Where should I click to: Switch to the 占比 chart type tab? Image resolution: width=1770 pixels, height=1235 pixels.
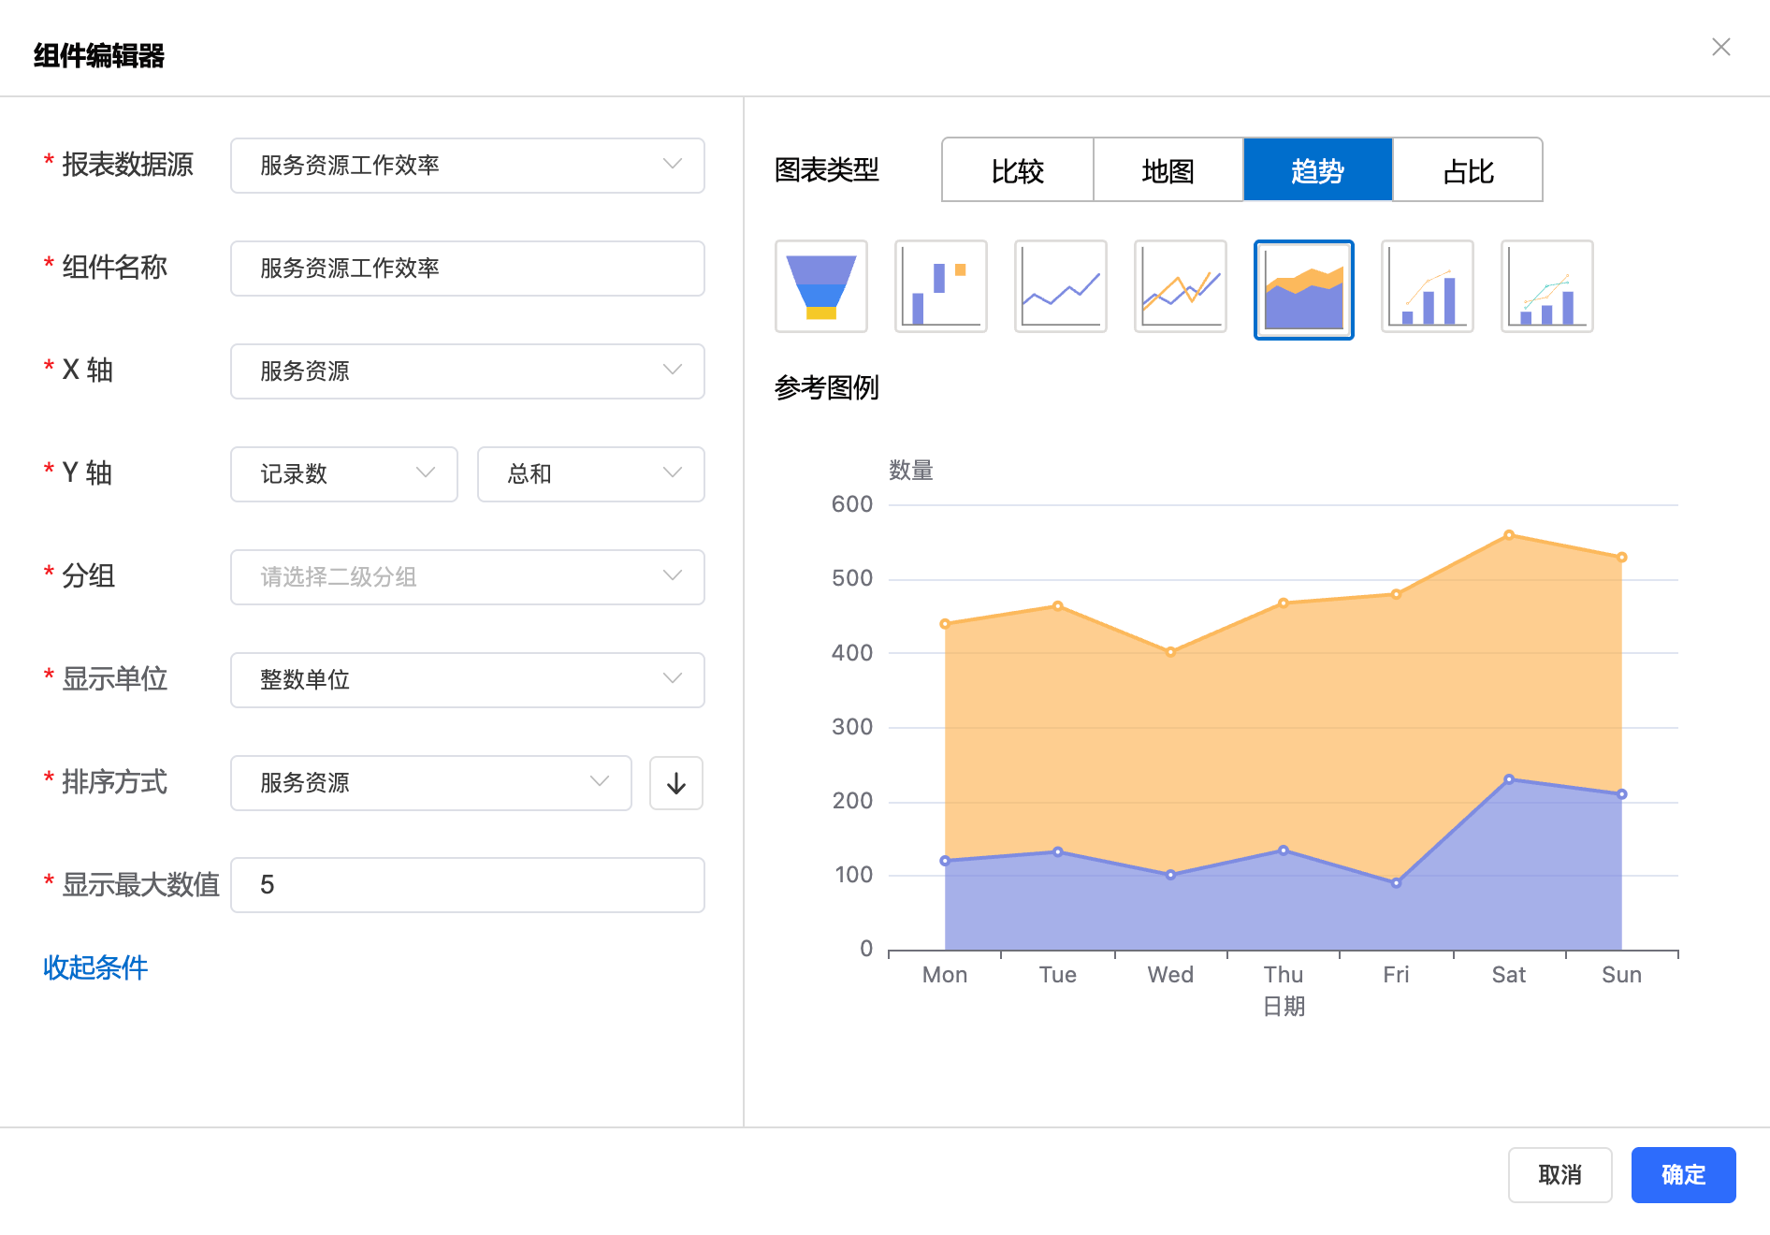(x=1467, y=170)
